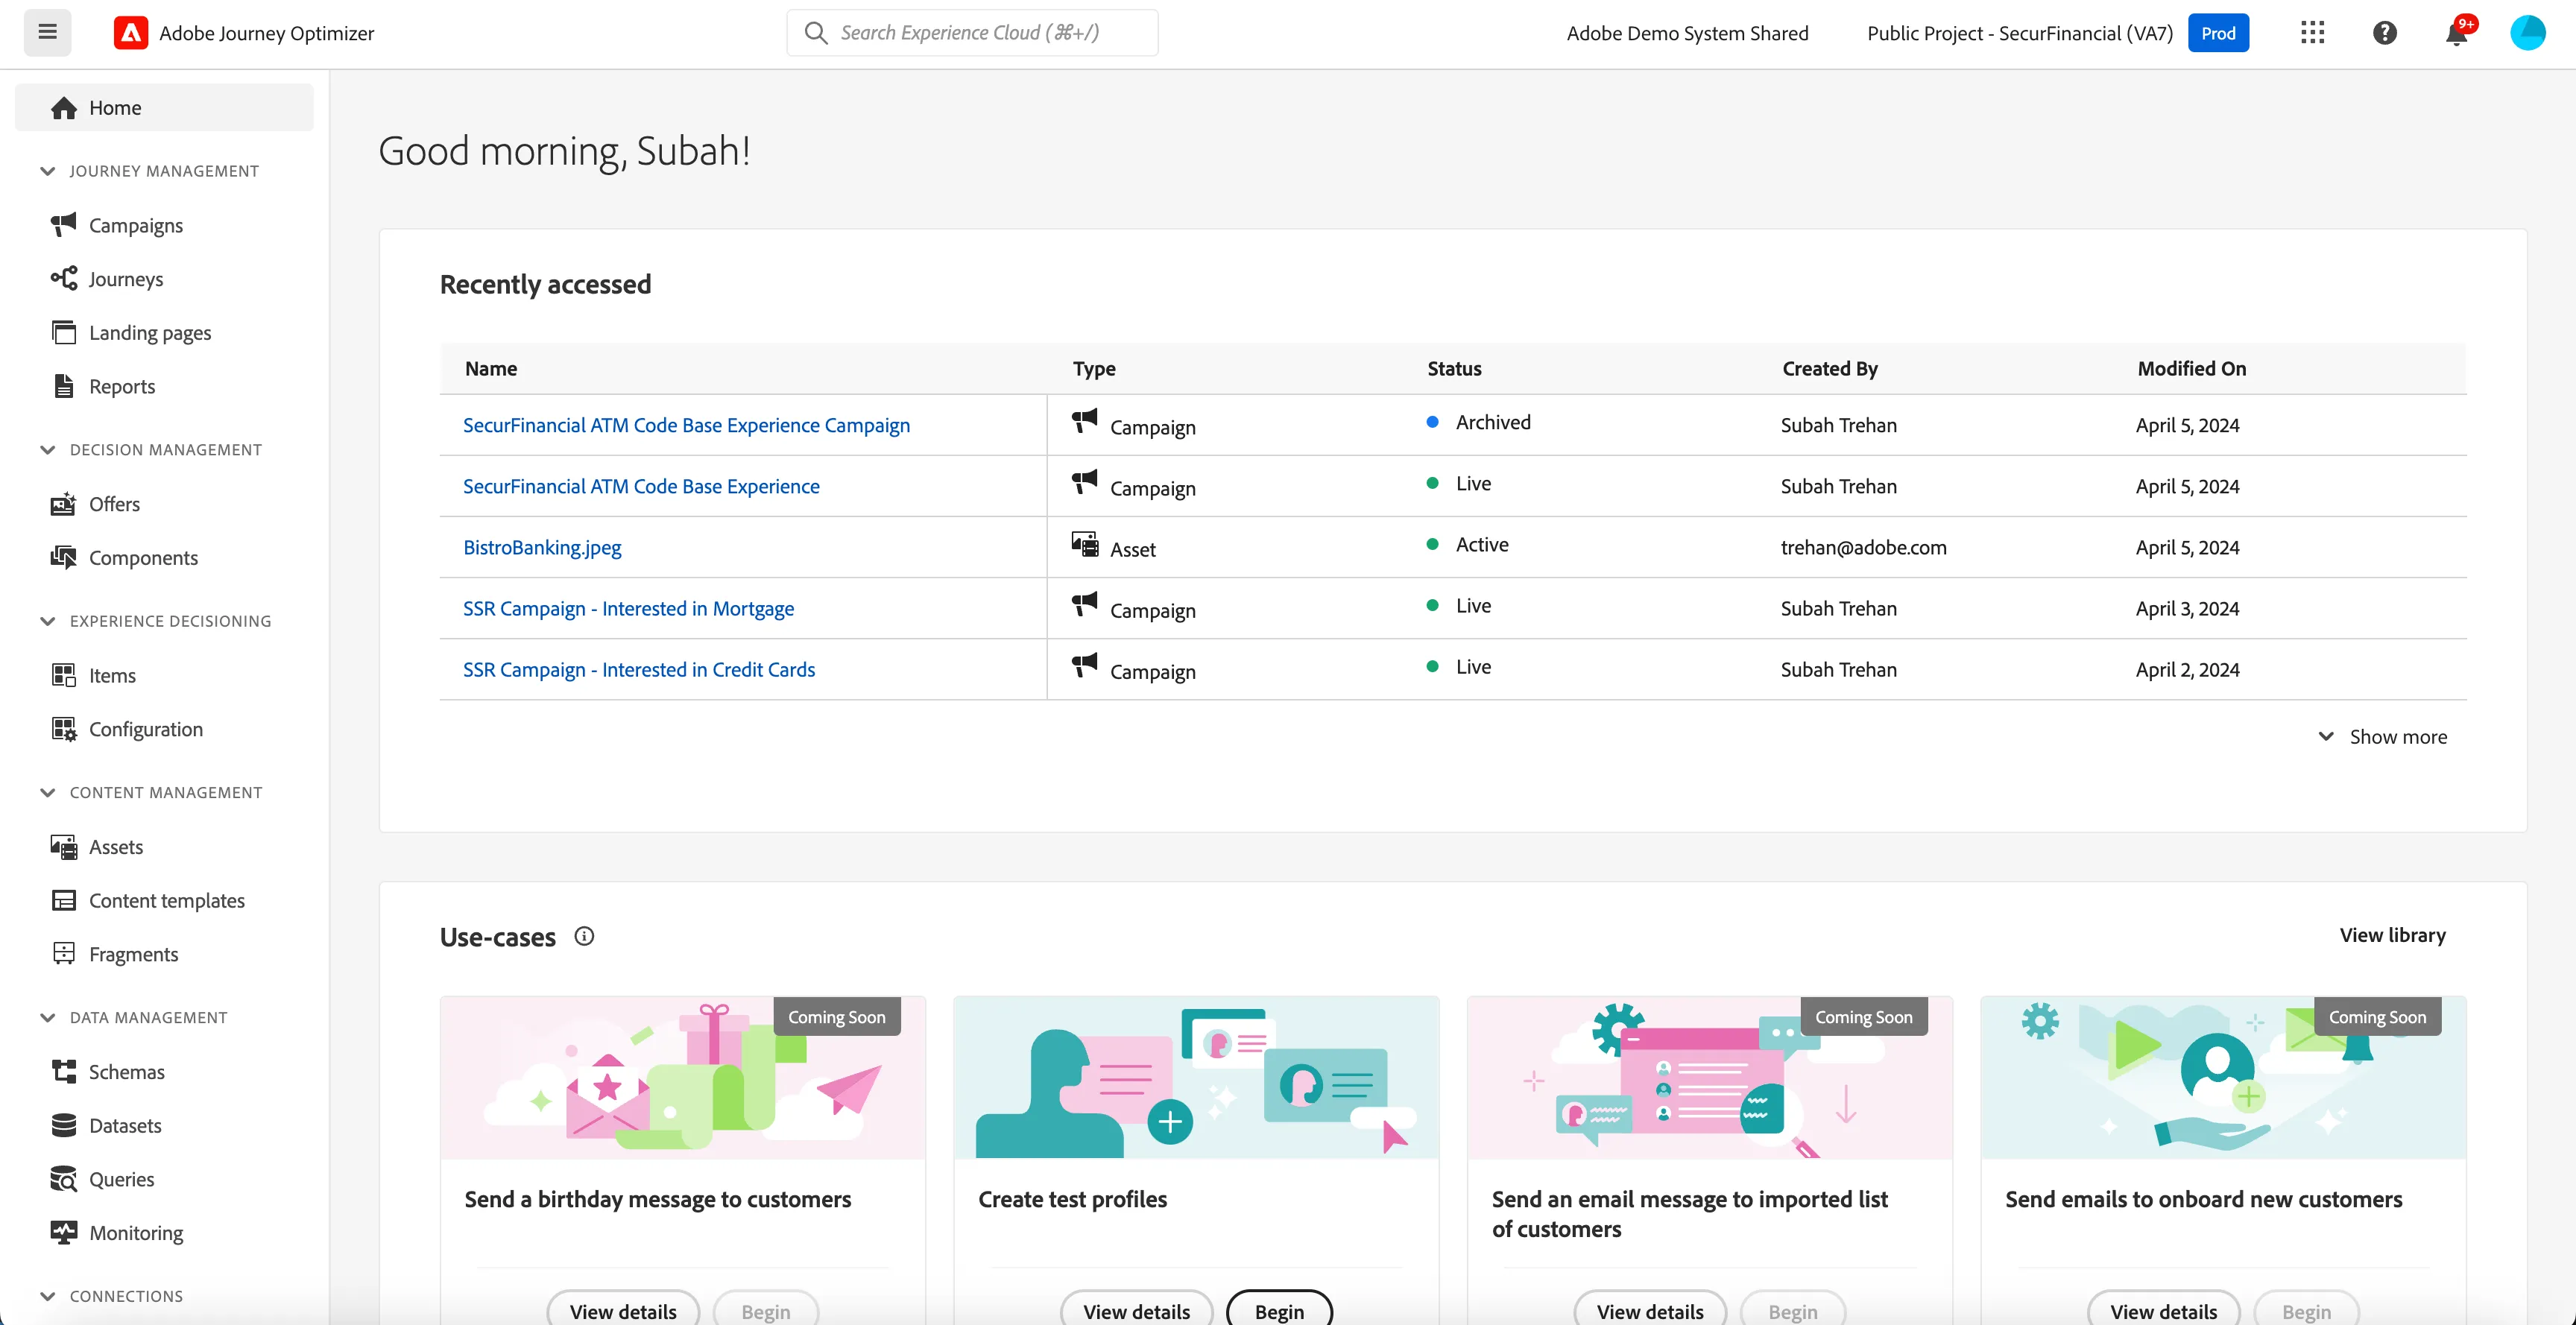The height and width of the screenshot is (1325, 2576).
Task: Click the Assets sidebar icon
Action: (63, 847)
